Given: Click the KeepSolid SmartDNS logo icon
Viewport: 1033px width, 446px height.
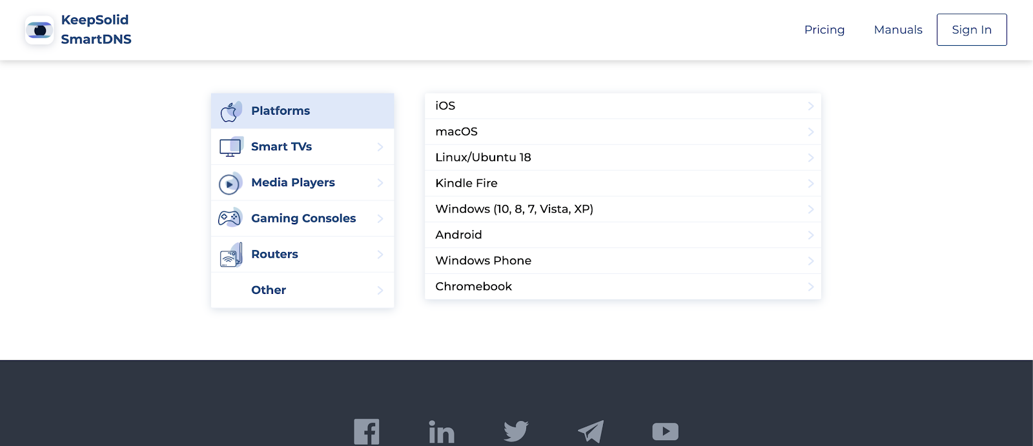Looking at the screenshot, I should (39, 30).
